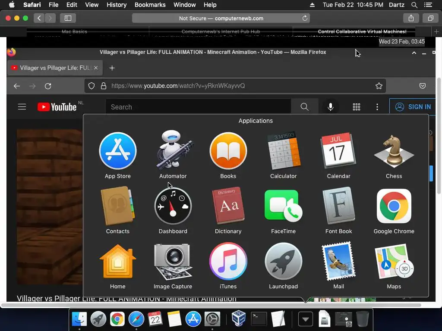Open iTunes from Applications stack
Image resolution: width=442 pixels, height=331 pixels.
point(228,261)
